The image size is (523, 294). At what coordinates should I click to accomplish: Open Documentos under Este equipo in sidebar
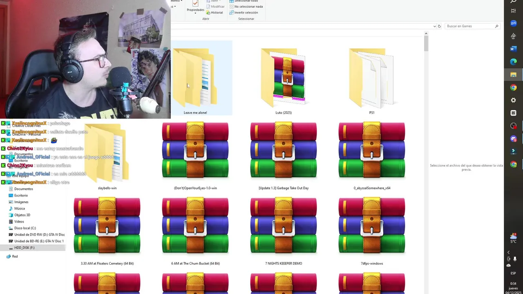24,189
